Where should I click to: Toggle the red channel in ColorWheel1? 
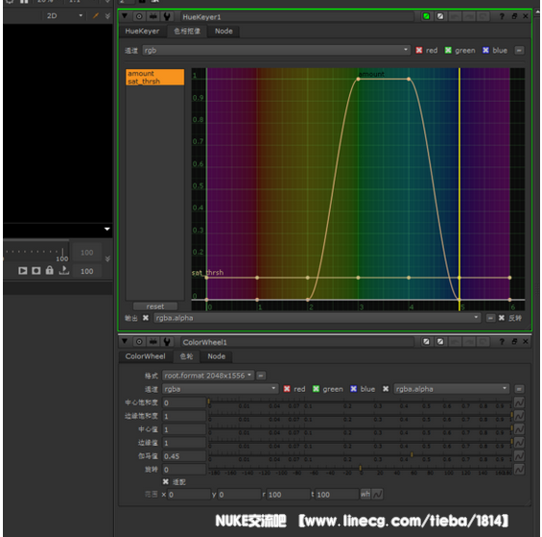(x=287, y=389)
